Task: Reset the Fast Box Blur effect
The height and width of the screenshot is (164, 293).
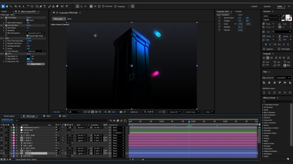Action: tap(28, 25)
